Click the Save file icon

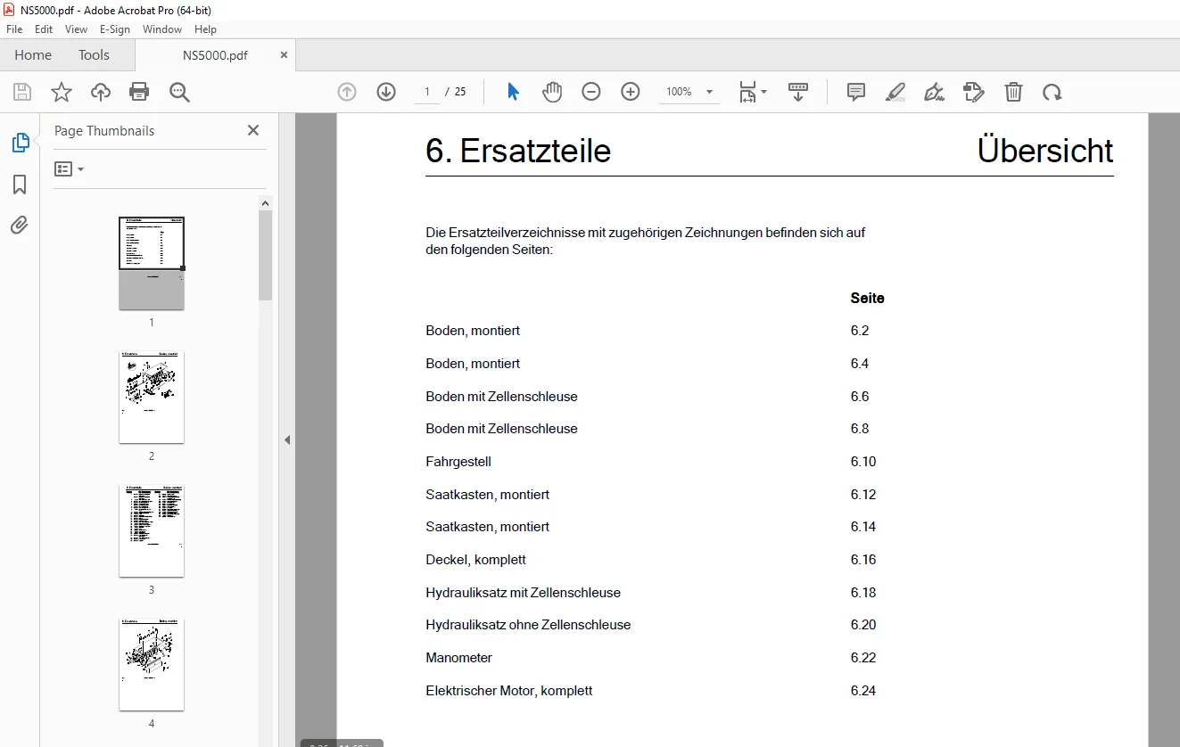click(x=22, y=92)
